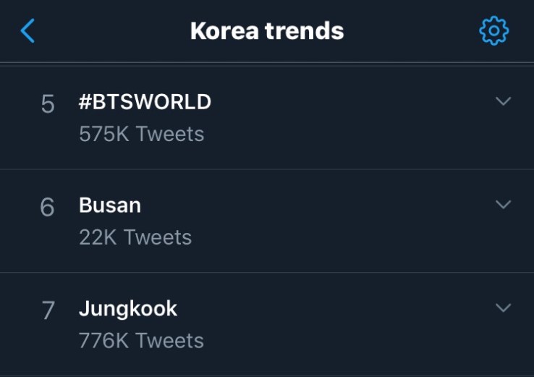Open the Jungkook trend options chevron
The width and height of the screenshot is (534, 377).
(503, 308)
